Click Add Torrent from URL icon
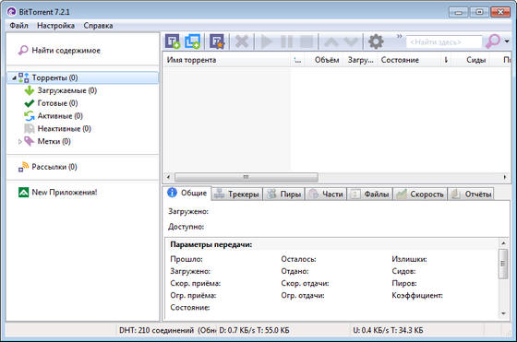This screenshot has height=342, width=517. point(193,41)
